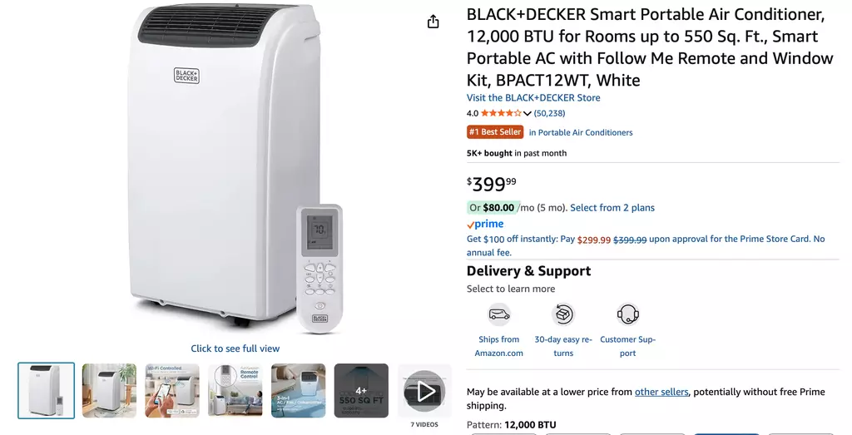Visit the BLACK+DECKER Store link
Viewport: 852px width, 435px height.
pyautogui.click(x=533, y=98)
